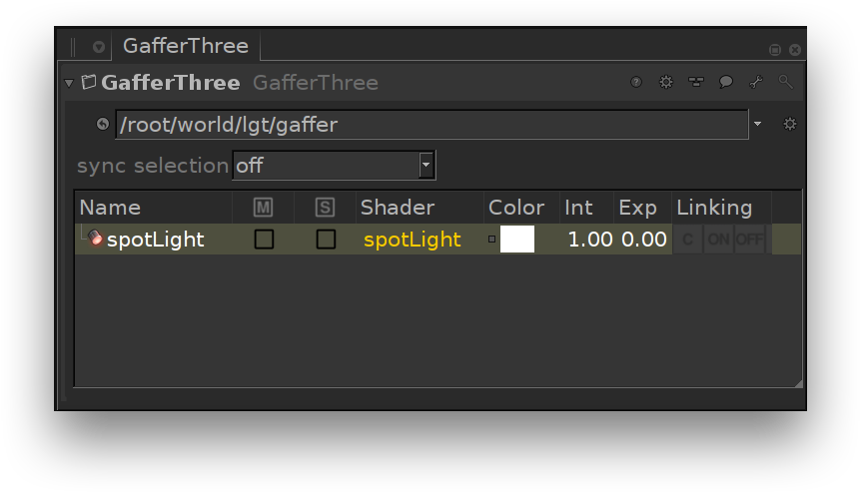Click the /root/world/lgt/gaffer path field
This screenshot has width=861, height=493.
(431, 125)
